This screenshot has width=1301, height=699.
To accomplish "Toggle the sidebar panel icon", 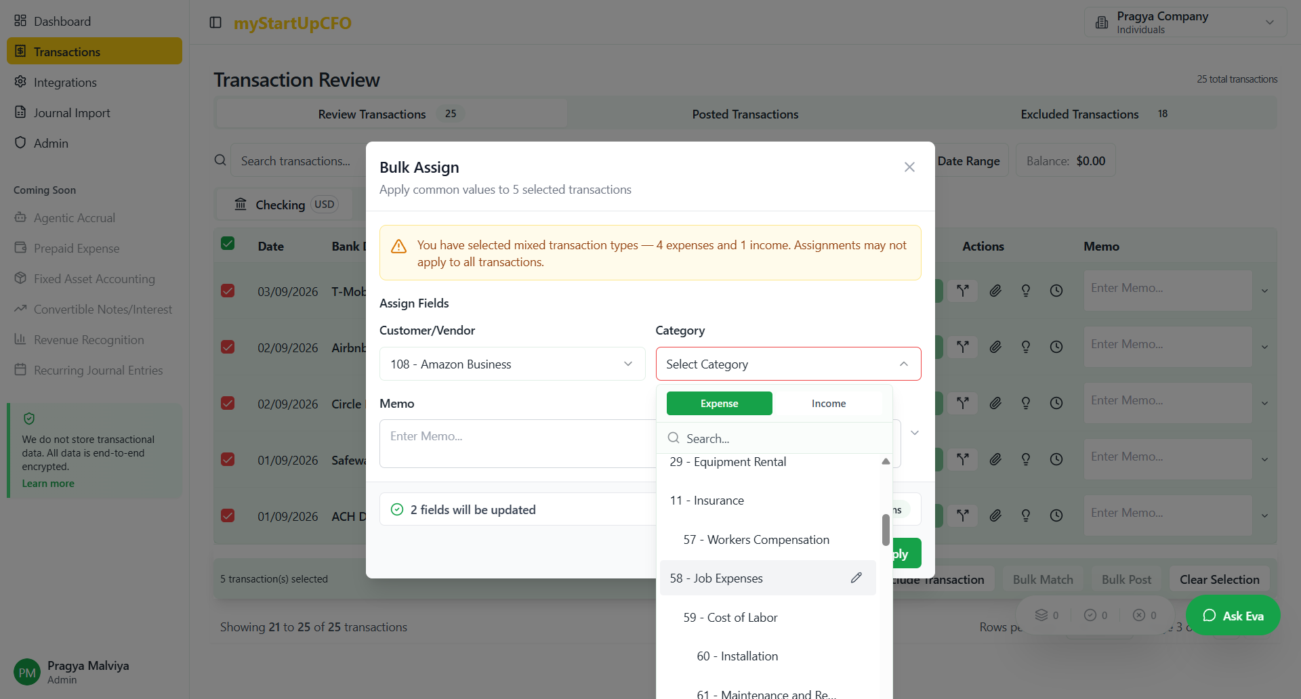I will [x=215, y=22].
